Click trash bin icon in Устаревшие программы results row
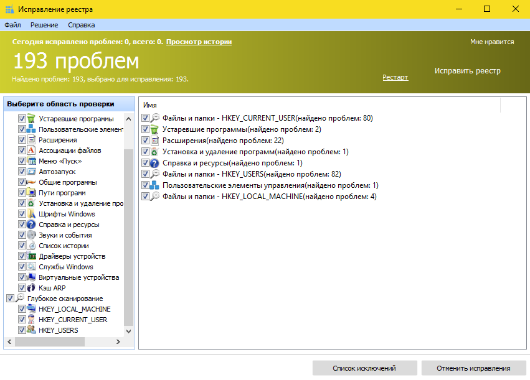This screenshot has width=530, height=380. click(154, 129)
